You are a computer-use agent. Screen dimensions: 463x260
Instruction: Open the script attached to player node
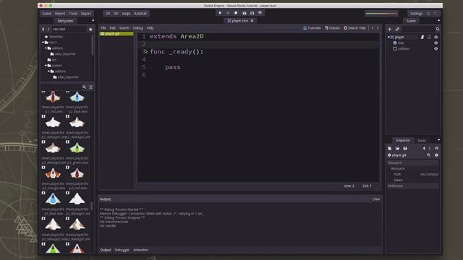click(422, 37)
